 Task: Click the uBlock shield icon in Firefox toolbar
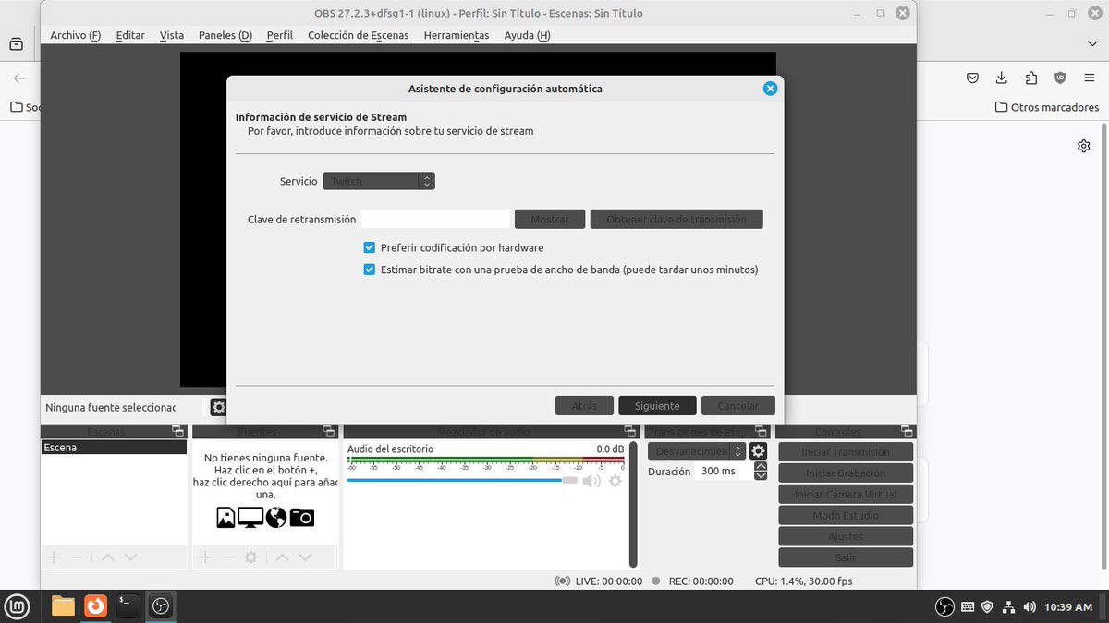point(1060,78)
